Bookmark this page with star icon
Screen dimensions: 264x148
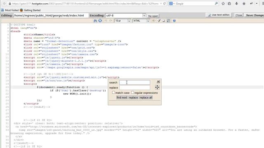223,4
